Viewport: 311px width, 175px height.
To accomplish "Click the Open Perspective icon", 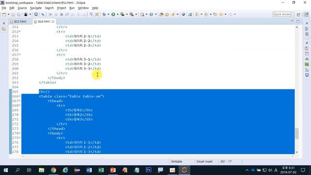I will (298, 15).
